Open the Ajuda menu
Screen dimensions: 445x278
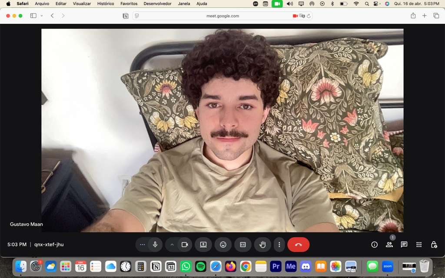click(x=202, y=3)
